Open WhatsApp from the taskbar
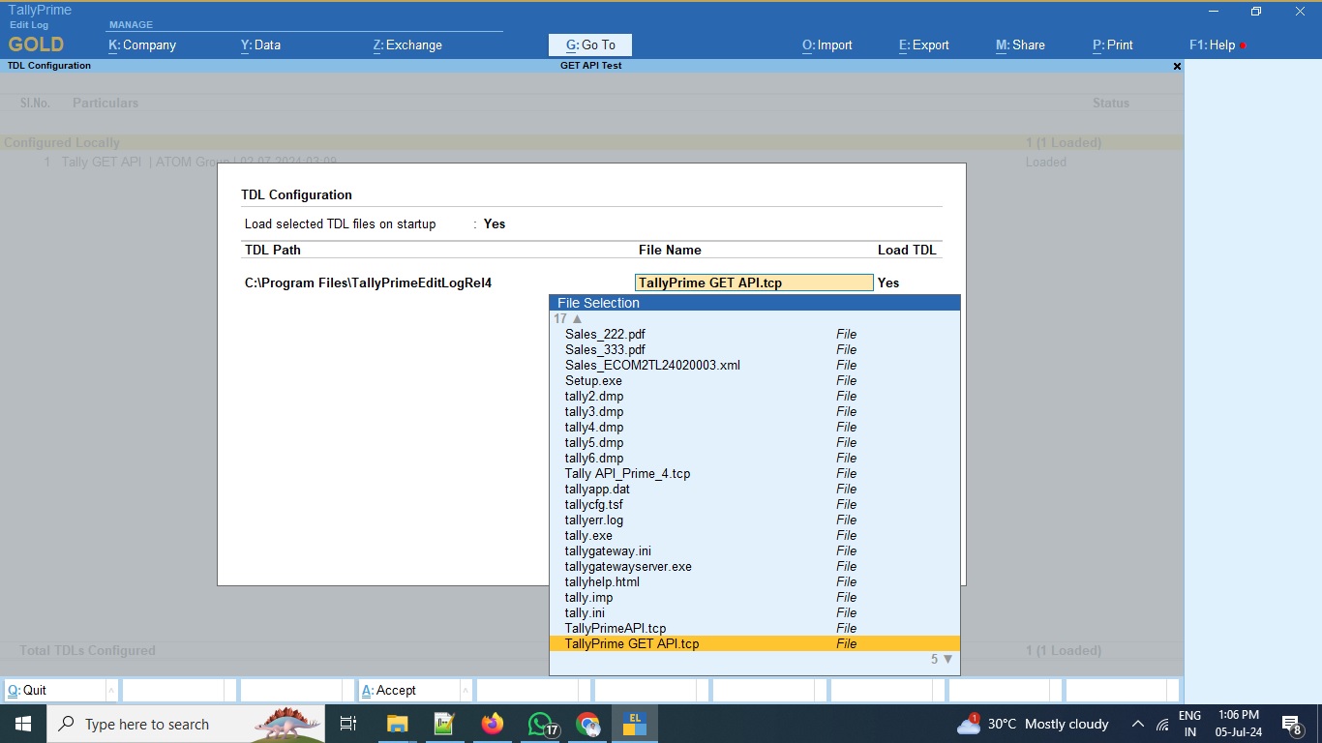This screenshot has width=1322, height=743. [x=540, y=724]
